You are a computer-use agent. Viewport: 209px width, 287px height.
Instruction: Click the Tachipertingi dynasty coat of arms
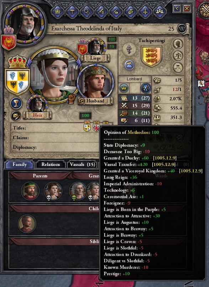tap(151, 56)
